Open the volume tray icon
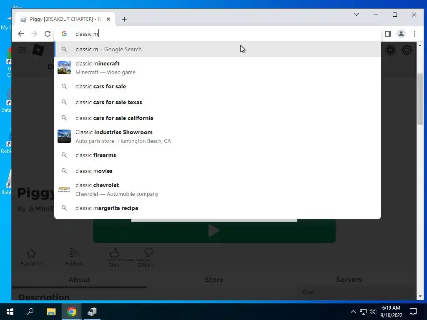 pos(373,312)
